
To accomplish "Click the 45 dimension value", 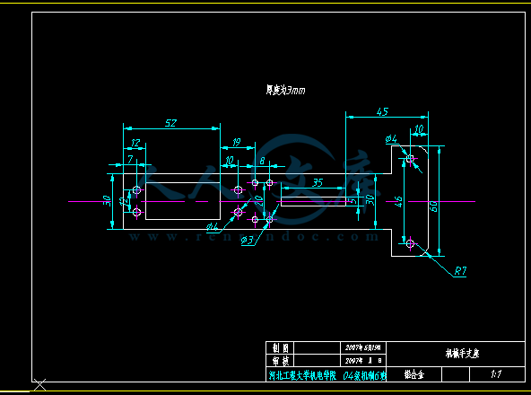I will [382, 112].
